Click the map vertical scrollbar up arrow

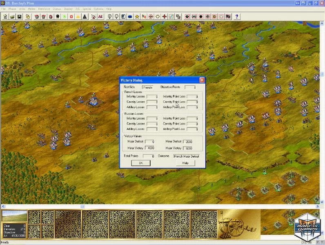(322, 23)
